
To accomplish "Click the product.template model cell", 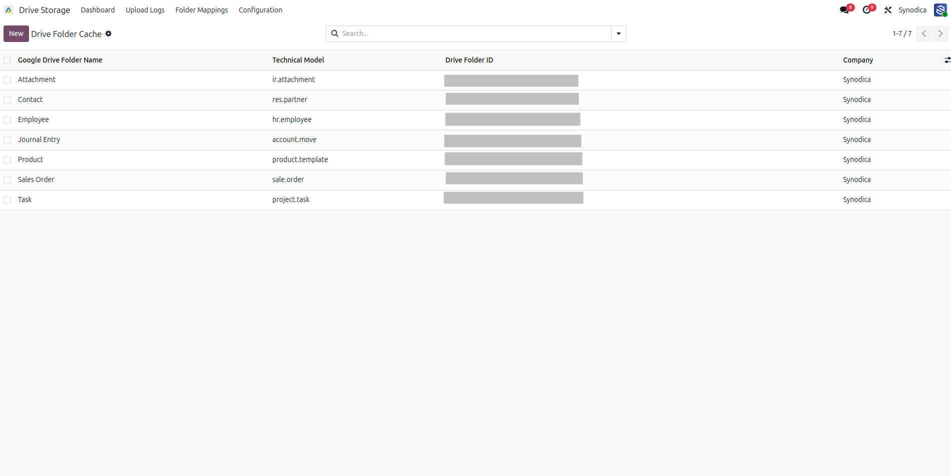I will [300, 159].
